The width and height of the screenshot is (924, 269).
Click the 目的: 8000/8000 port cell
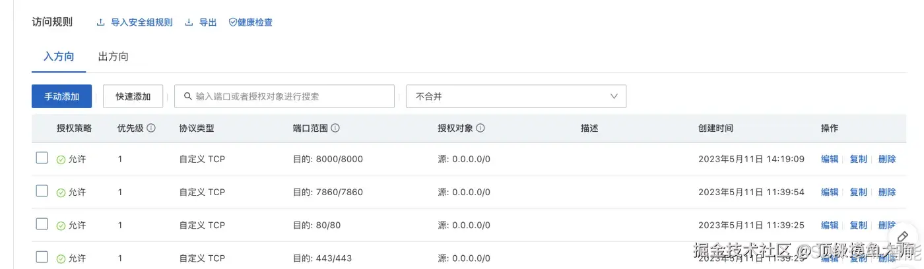[328, 159]
